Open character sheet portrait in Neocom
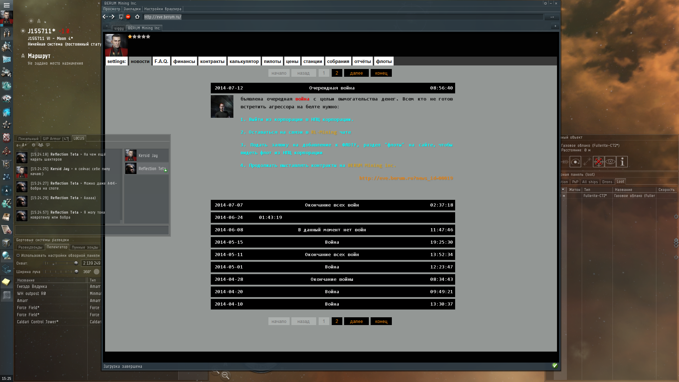 6,17
